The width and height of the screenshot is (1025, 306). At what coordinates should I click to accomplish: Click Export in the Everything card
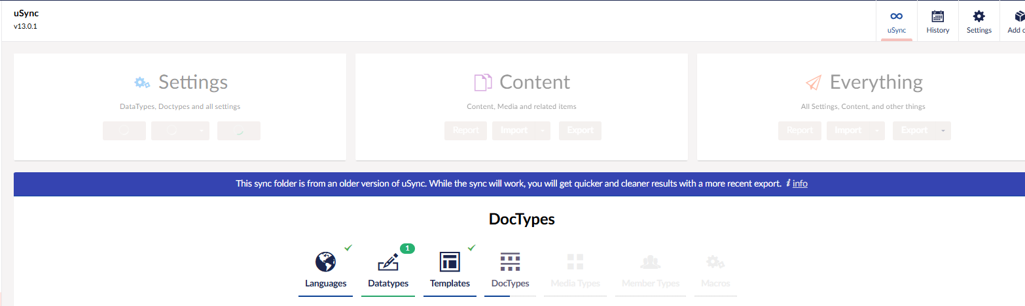tap(914, 130)
